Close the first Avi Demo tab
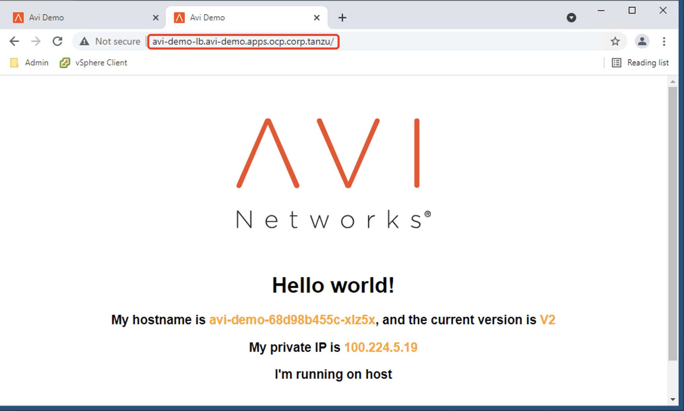This screenshot has height=411, width=684. click(156, 17)
